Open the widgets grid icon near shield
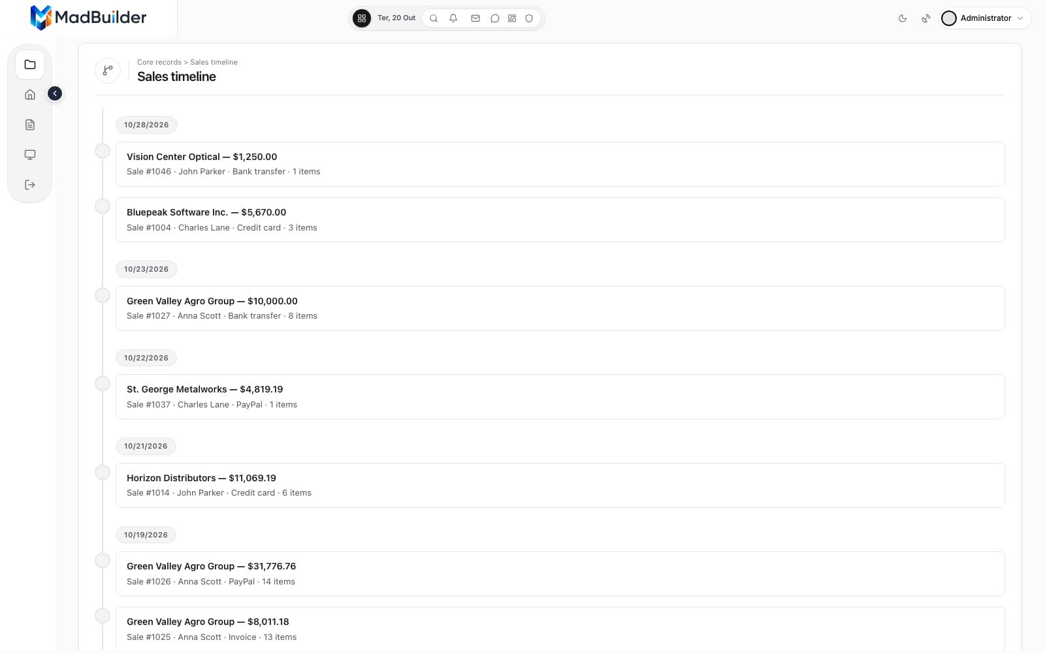1045x653 pixels. click(x=512, y=18)
